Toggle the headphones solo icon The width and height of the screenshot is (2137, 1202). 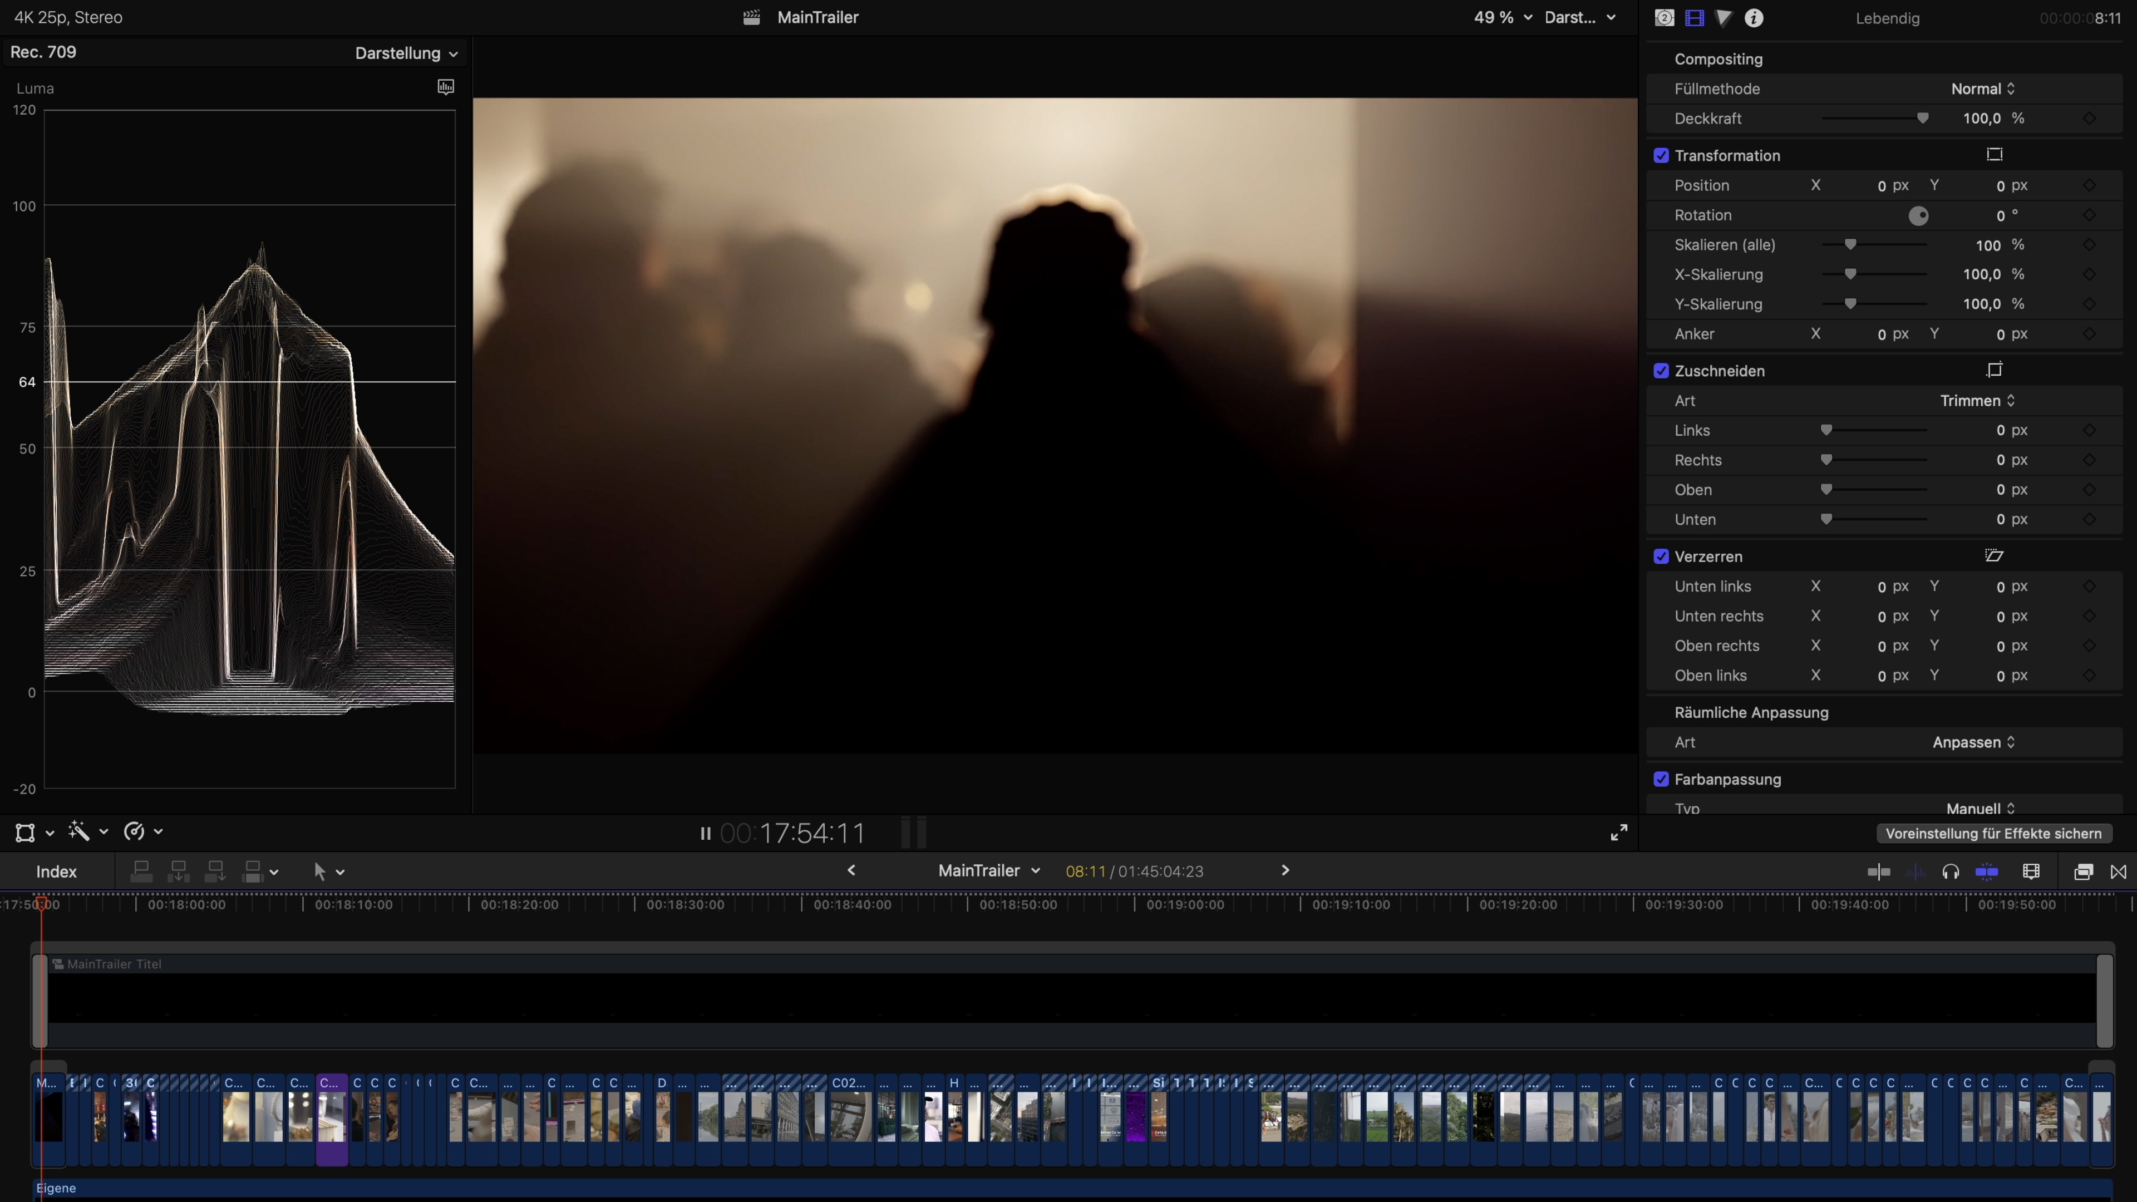1951,871
